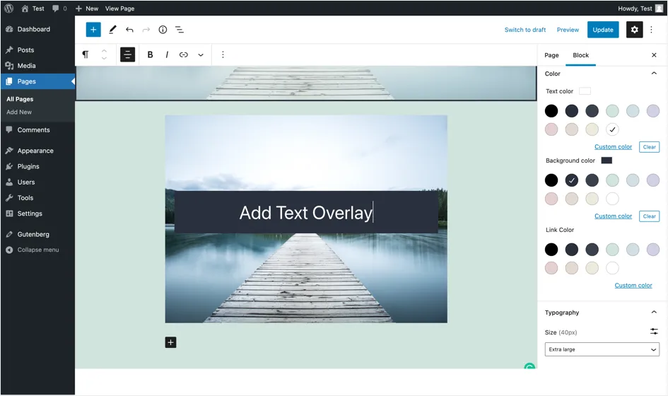Close the settings sidebar
Viewport: 668px width, 396px height.
(654, 55)
